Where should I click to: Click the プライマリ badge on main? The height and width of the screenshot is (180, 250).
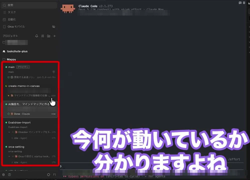[x=23, y=67]
